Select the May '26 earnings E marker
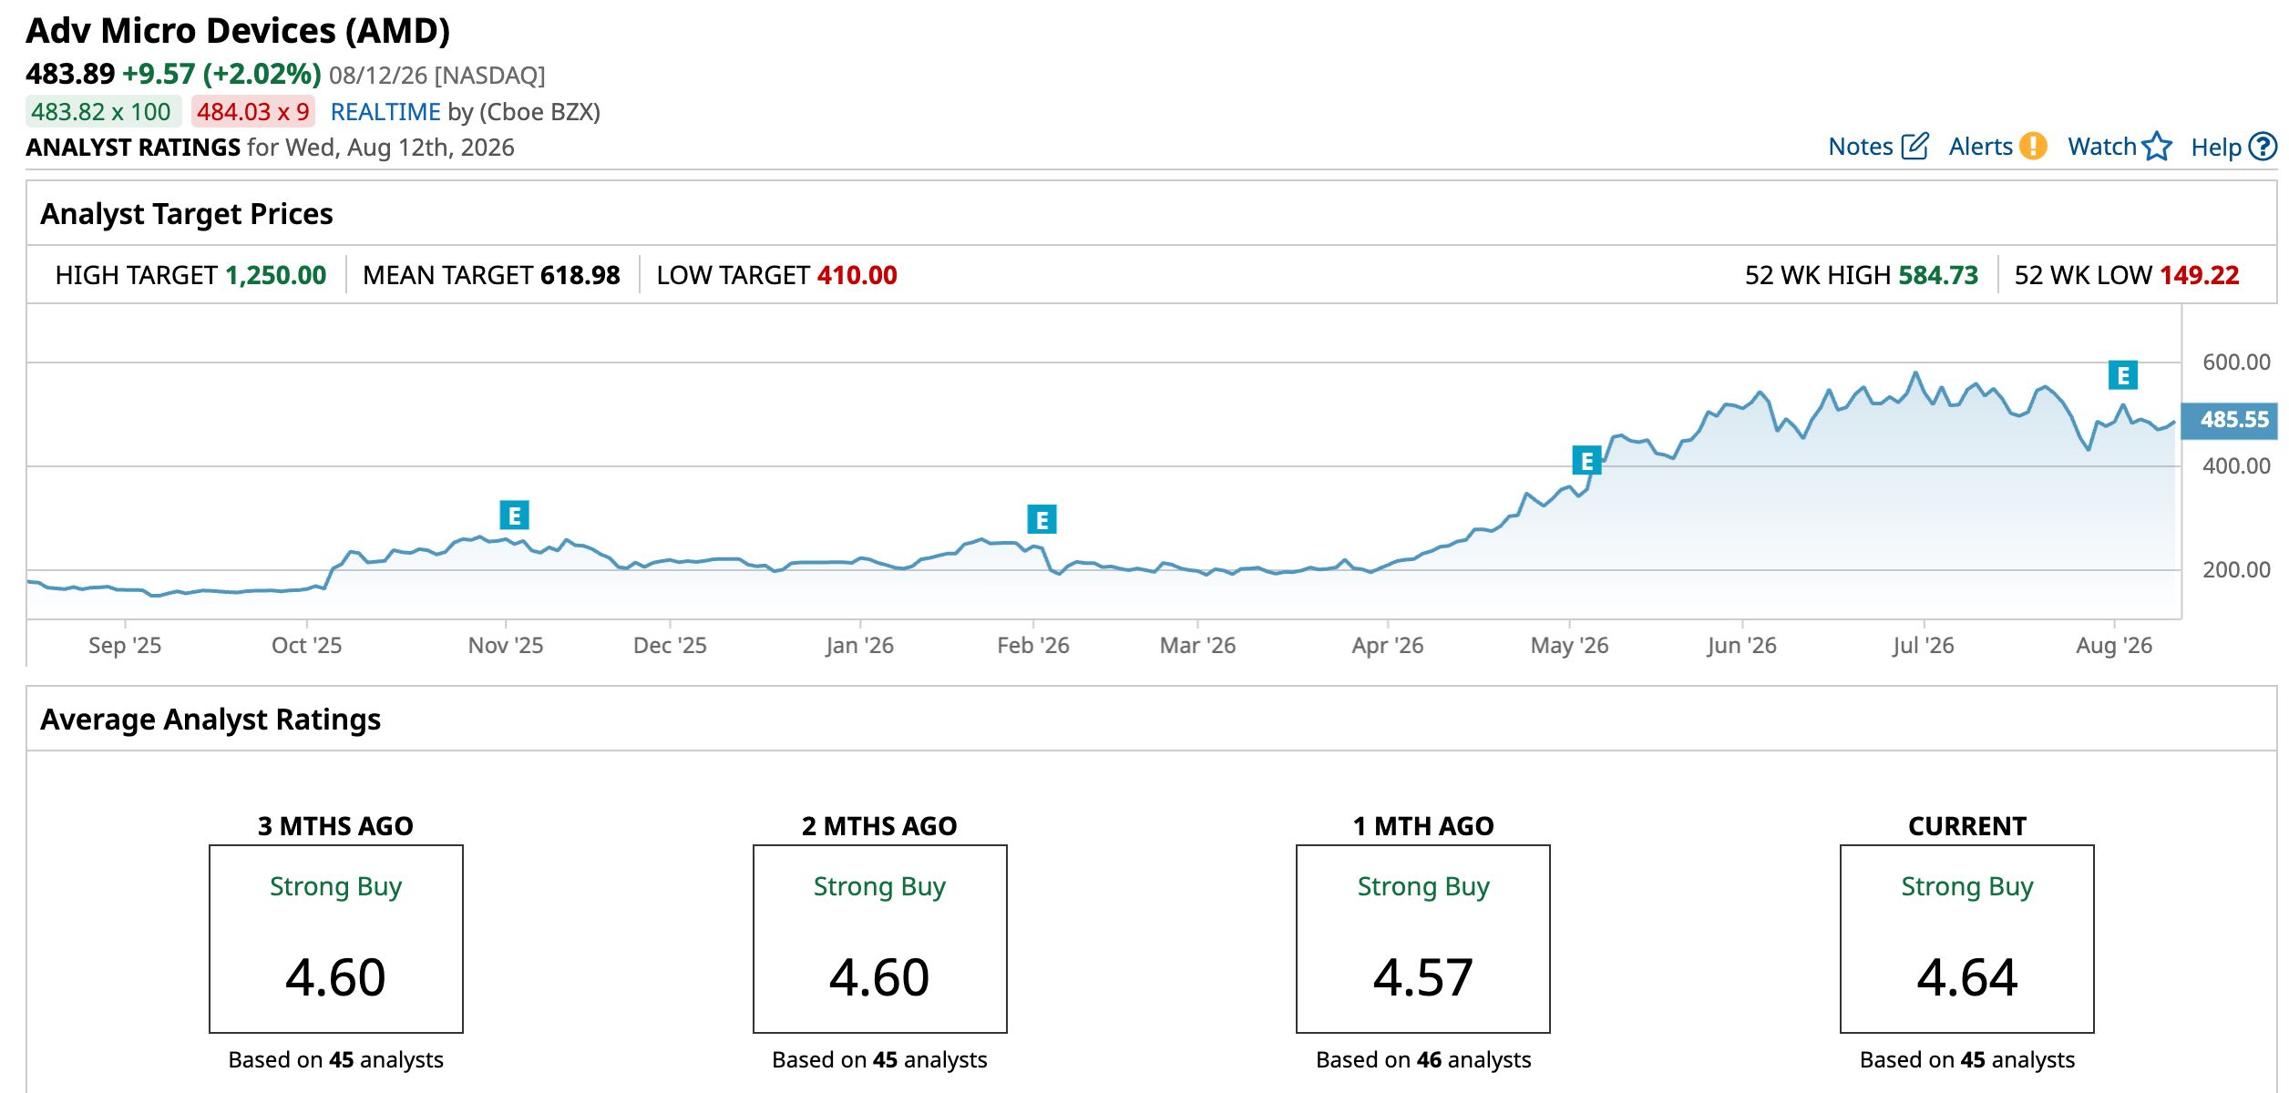The height and width of the screenshot is (1093, 2289). [1587, 460]
